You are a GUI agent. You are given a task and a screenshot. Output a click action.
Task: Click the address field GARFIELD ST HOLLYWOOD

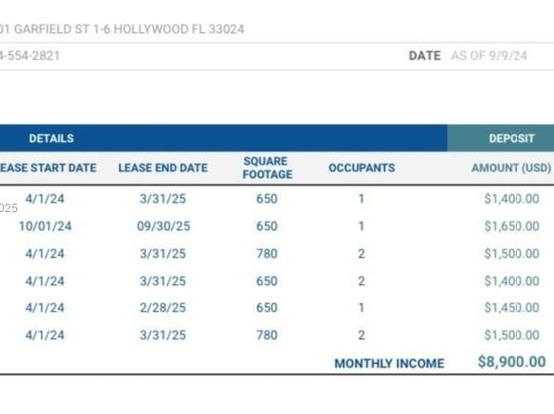(x=121, y=29)
